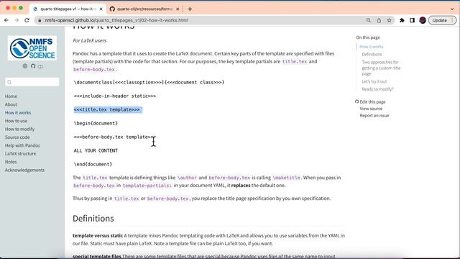Click the Definitions heading
The image size is (460, 259).
(93, 219)
